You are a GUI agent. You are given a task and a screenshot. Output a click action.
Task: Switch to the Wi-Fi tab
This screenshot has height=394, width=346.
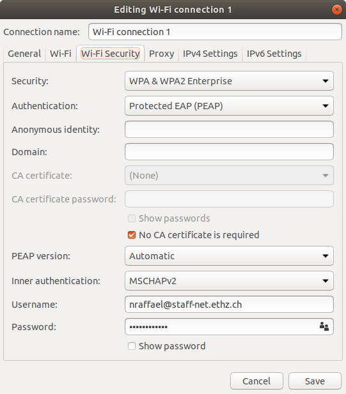[61, 54]
